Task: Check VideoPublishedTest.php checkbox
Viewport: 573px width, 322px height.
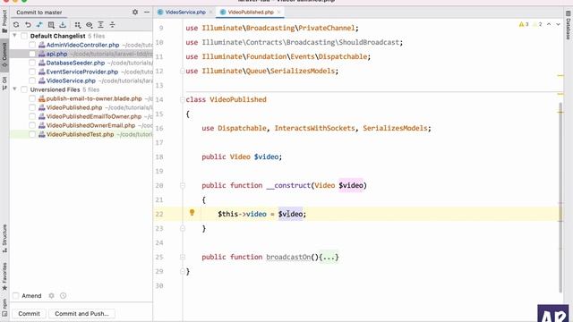Action: [32, 134]
